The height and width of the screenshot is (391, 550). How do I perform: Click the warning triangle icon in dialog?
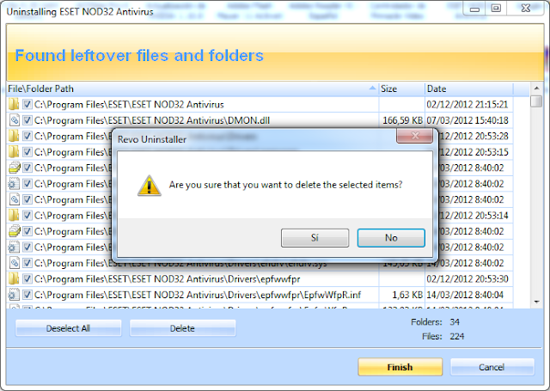pyautogui.click(x=150, y=186)
